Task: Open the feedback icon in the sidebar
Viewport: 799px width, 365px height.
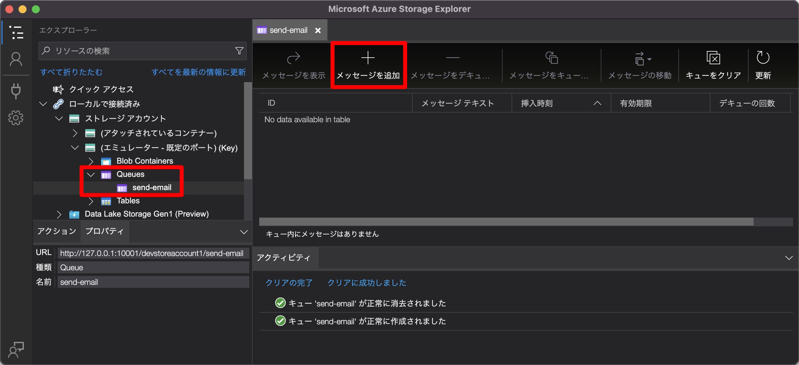Action: (16, 350)
